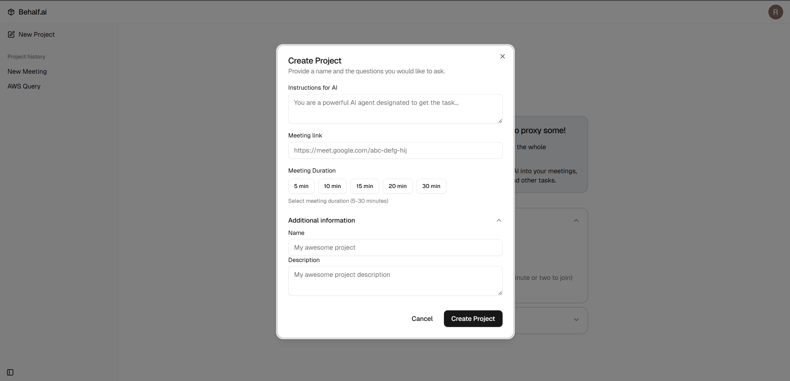Collapse the Additional information section chevron
The height and width of the screenshot is (381, 790).
tap(499, 220)
